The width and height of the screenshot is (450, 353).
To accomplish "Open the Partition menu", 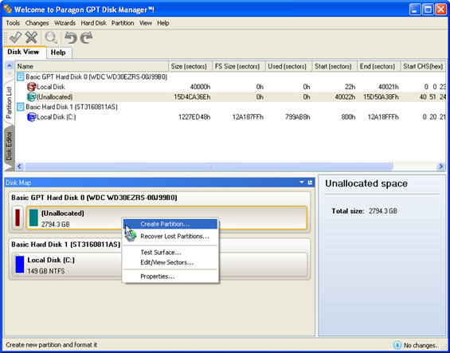I will [x=123, y=23].
